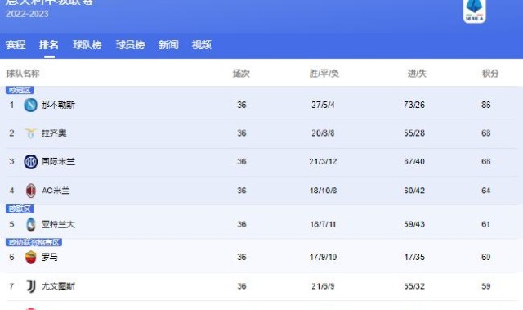Click goals value 73/26
The image size is (523, 310).
414,105
